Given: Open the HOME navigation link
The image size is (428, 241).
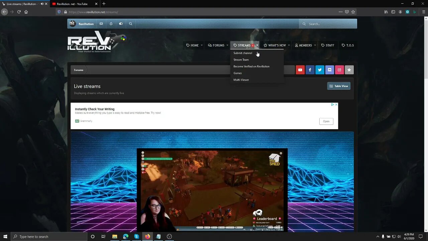Looking at the screenshot, I should [x=193, y=45].
